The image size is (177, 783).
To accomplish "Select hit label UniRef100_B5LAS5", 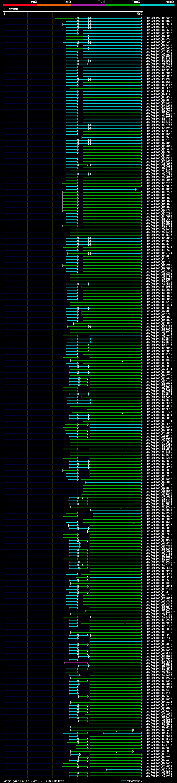I will tap(159, 76).
